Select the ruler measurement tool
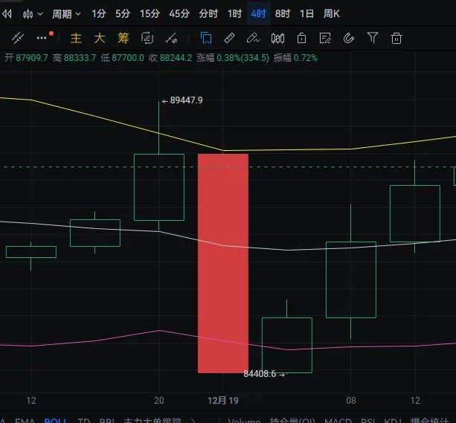 pos(229,38)
